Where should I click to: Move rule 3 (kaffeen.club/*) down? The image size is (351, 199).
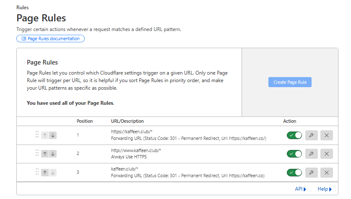coord(53,173)
